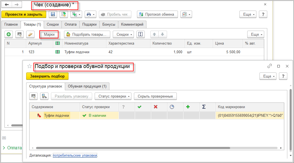Switch to the Скидки tab
This screenshot has height=163, width=294.
[x=53, y=25]
